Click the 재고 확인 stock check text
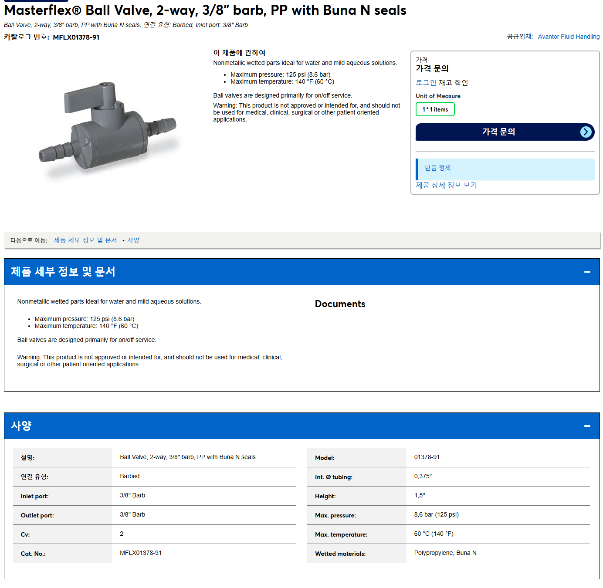Viewport: 603px width, 588px height. [x=453, y=83]
